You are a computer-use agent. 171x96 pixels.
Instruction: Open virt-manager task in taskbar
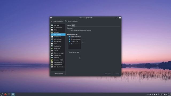click(13, 94)
